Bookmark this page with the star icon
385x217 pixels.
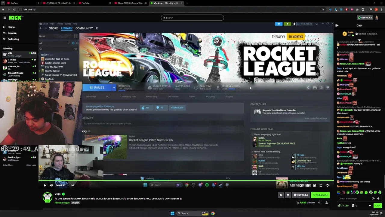(323, 9)
